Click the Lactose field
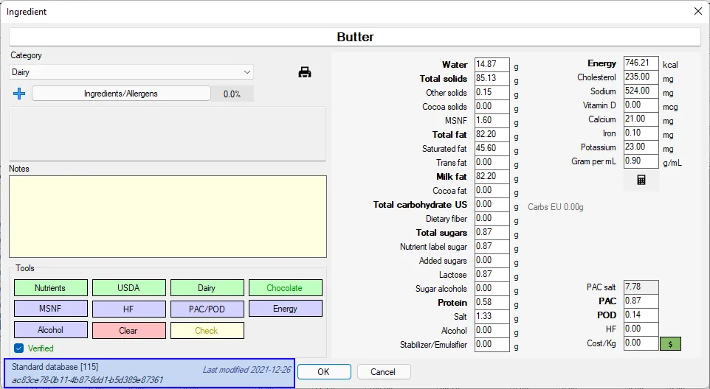The image size is (710, 389). point(492,275)
